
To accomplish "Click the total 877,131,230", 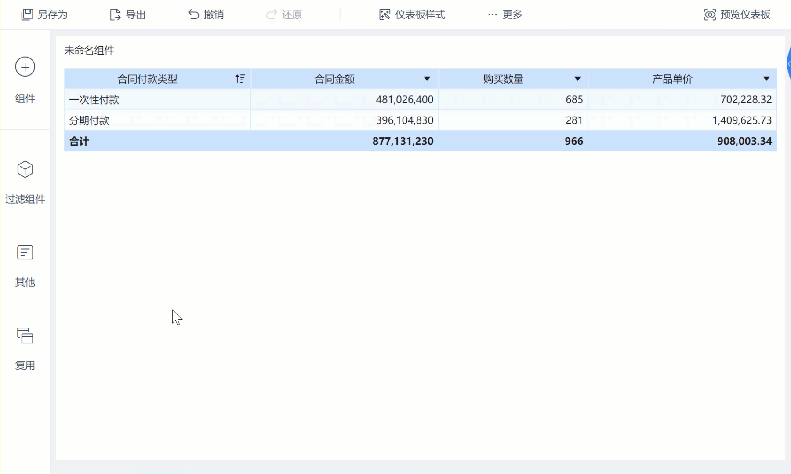I will click(403, 141).
